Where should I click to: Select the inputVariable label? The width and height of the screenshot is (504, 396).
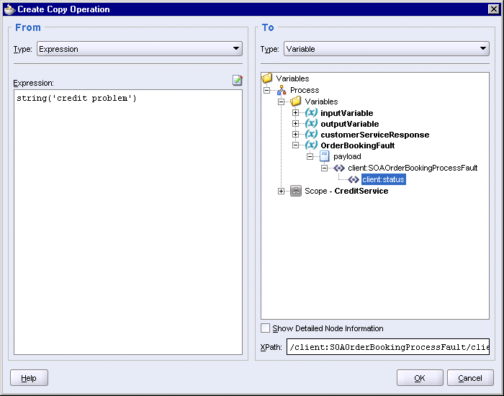coord(347,113)
